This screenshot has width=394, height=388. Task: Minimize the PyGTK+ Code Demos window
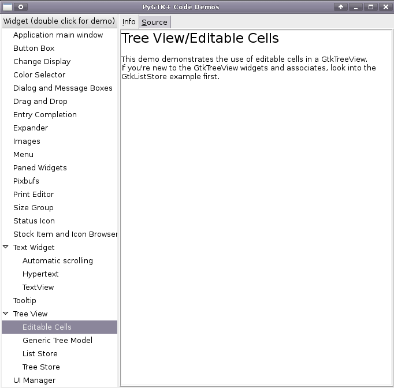[x=356, y=7]
